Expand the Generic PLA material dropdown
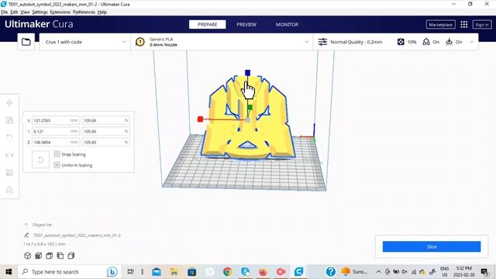 pyautogui.click(x=222, y=42)
